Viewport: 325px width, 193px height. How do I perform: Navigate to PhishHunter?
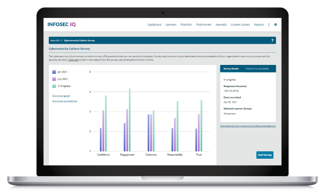click(x=204, y=24)
